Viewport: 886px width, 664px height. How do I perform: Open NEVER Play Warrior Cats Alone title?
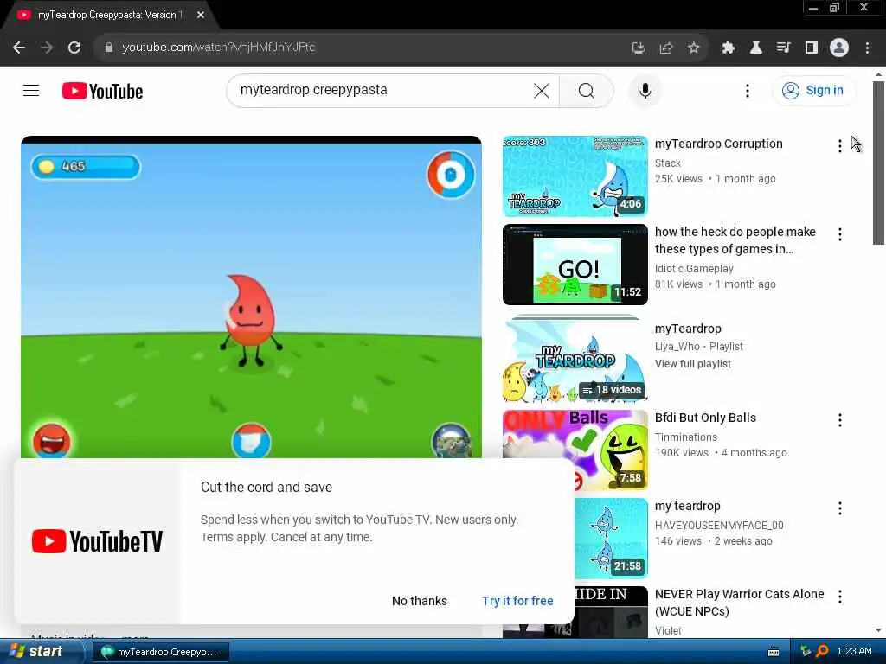[739, 603]
